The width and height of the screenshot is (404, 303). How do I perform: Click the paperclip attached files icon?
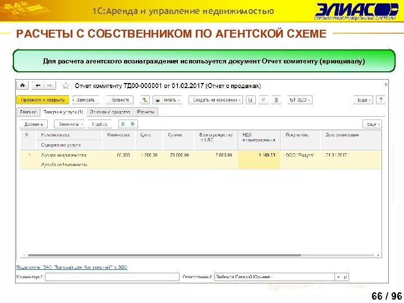click(x=263, y=100)
